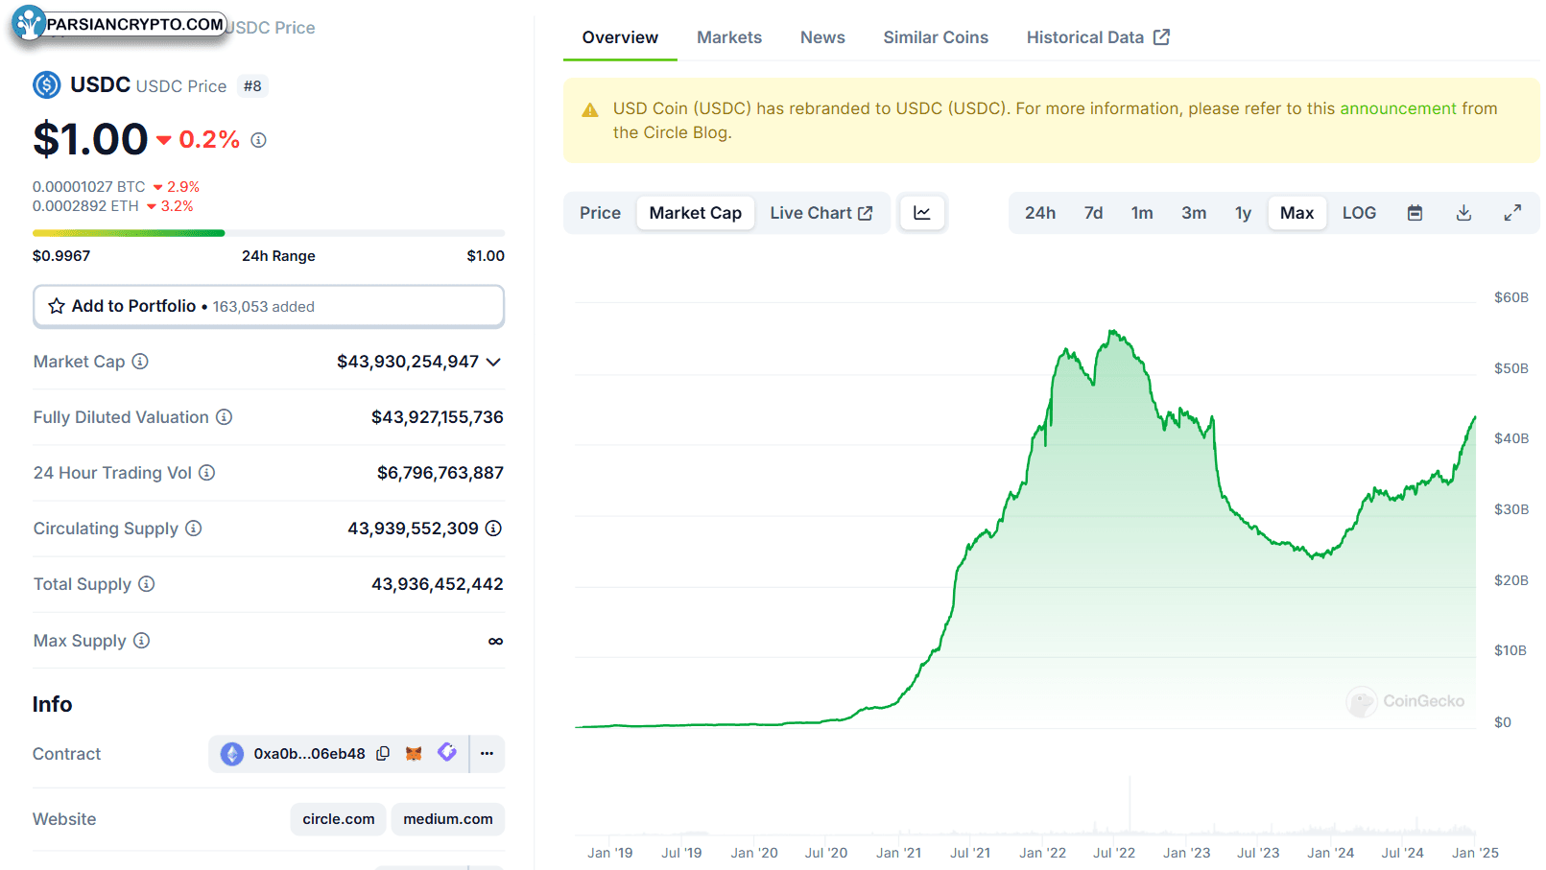Image resolution: width=1546 pixels, height=870 pixels.
Task: Select the 3m time range
Action: (x=1194, y=213)
